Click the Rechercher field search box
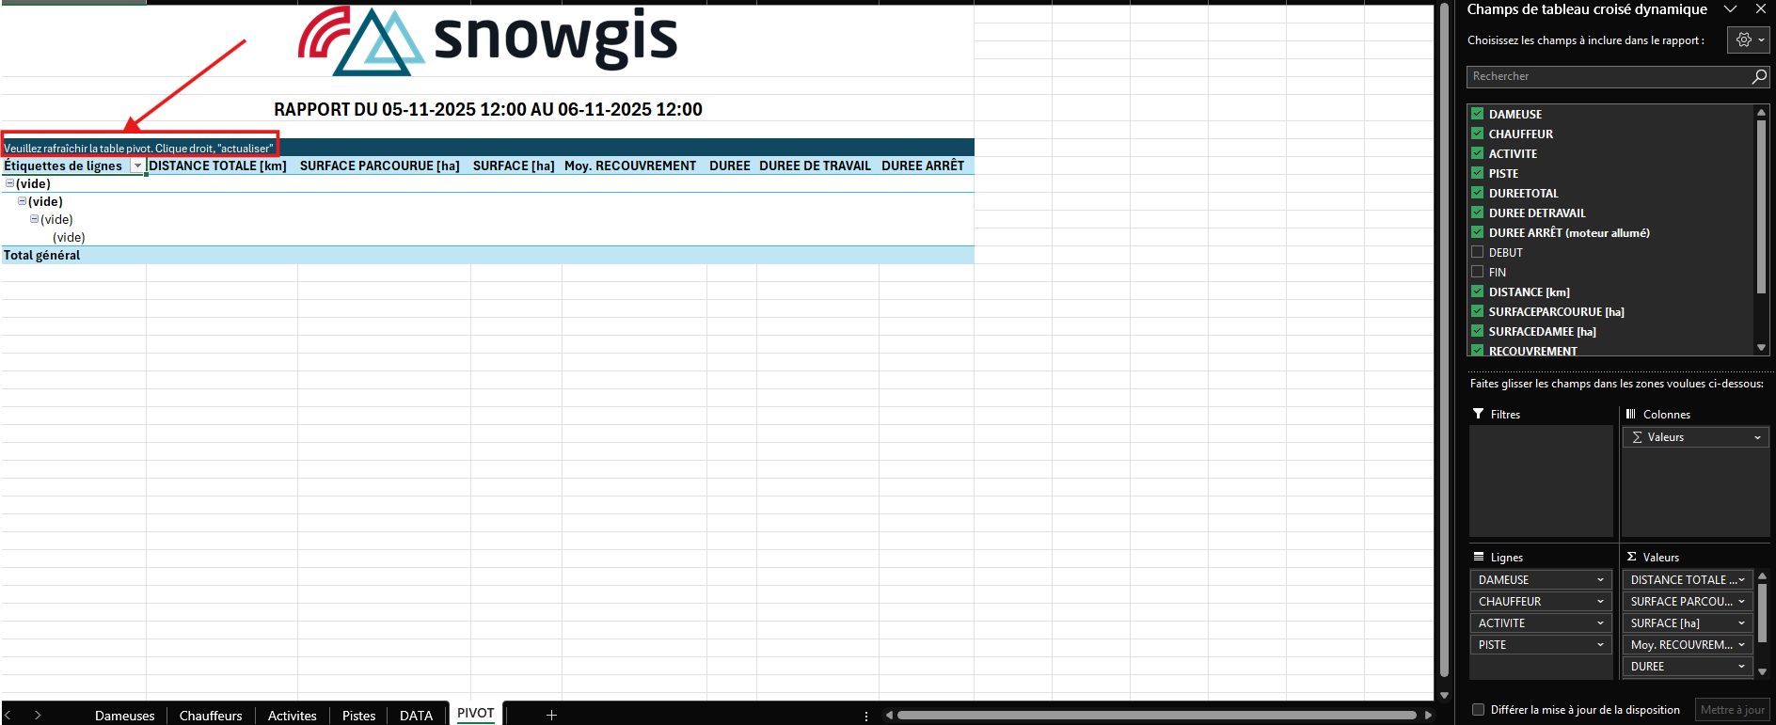The height and width of the screenshot is (725, 1776). click(1607, 76)
